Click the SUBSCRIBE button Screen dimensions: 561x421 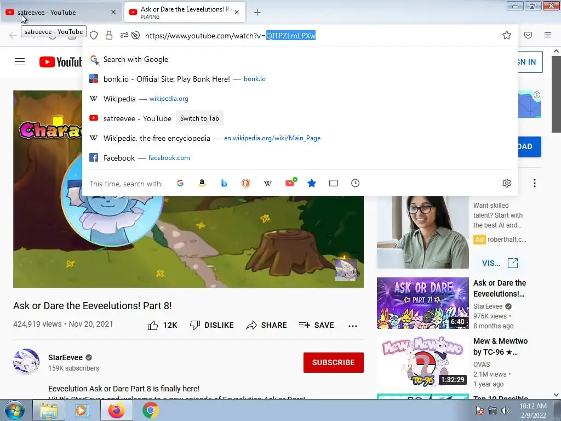point(334,362)
